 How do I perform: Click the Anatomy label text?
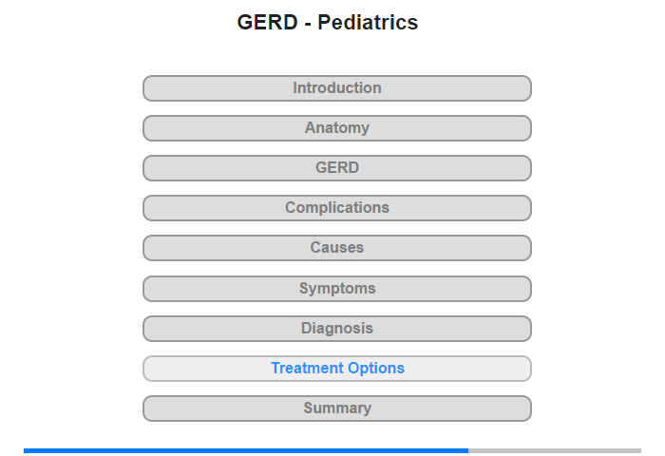(x=336, y=127)
